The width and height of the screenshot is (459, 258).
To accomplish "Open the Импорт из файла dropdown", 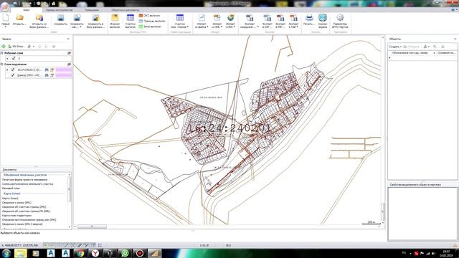I will pyautogui.click(x=202, y=21).
